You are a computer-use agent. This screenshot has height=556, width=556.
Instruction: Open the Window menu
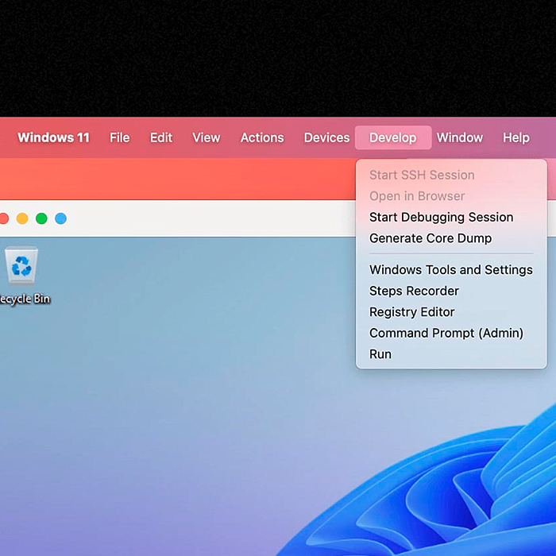pyautogui.click(x=459, y=137)
